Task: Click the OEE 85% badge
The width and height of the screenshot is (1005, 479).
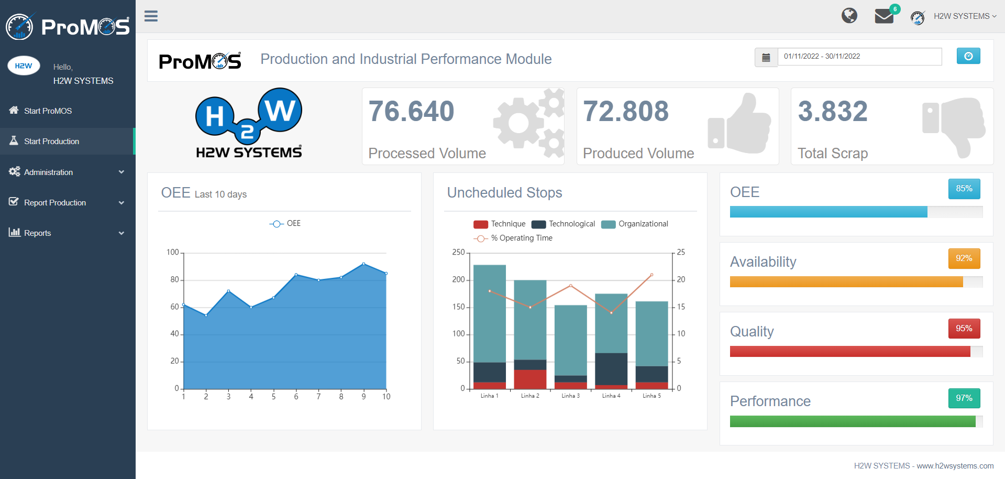Action: 964,189
